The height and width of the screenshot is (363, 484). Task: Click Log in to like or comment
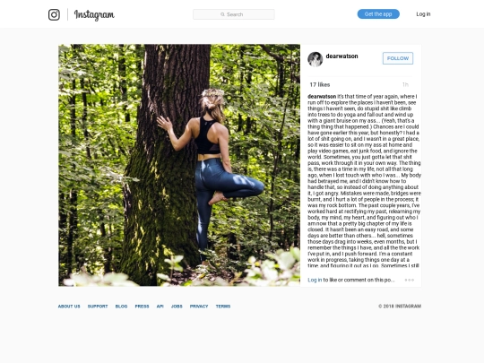tap(315, 280)
